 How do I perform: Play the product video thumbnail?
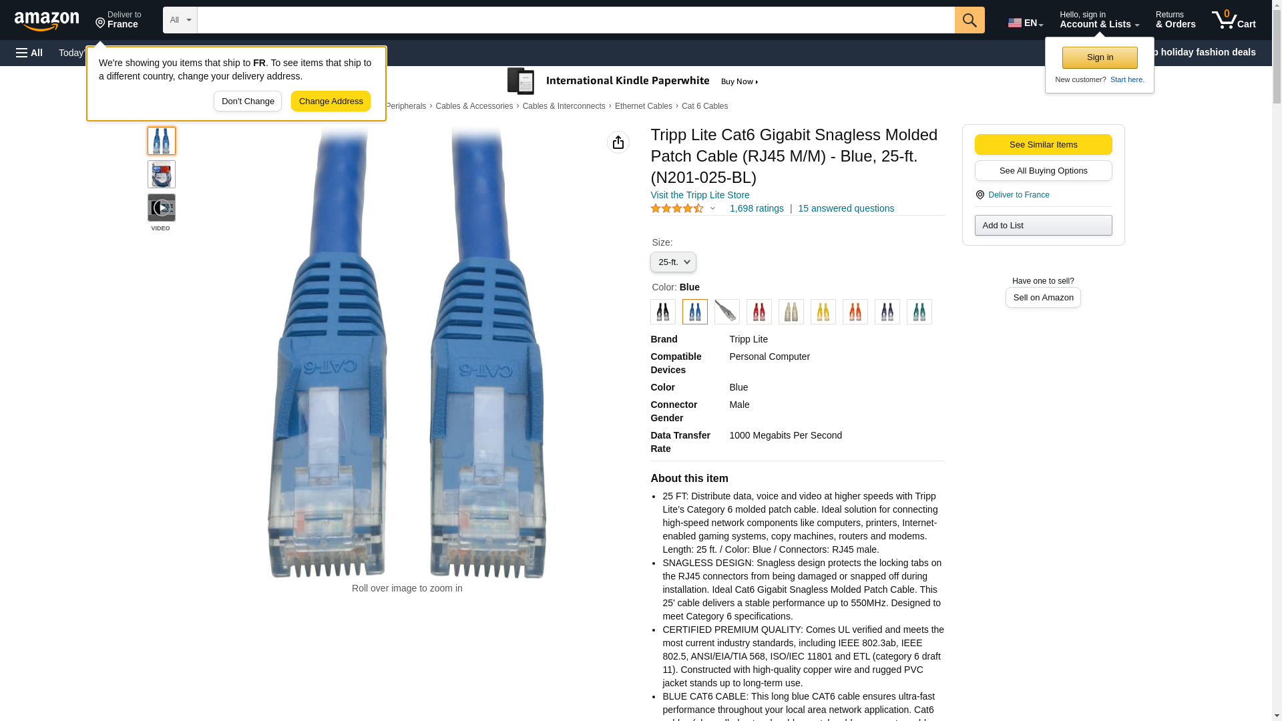point(161,208)
